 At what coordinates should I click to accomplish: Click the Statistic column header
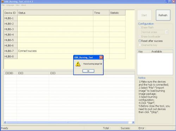pyautogui.click(x=117, y=13)
